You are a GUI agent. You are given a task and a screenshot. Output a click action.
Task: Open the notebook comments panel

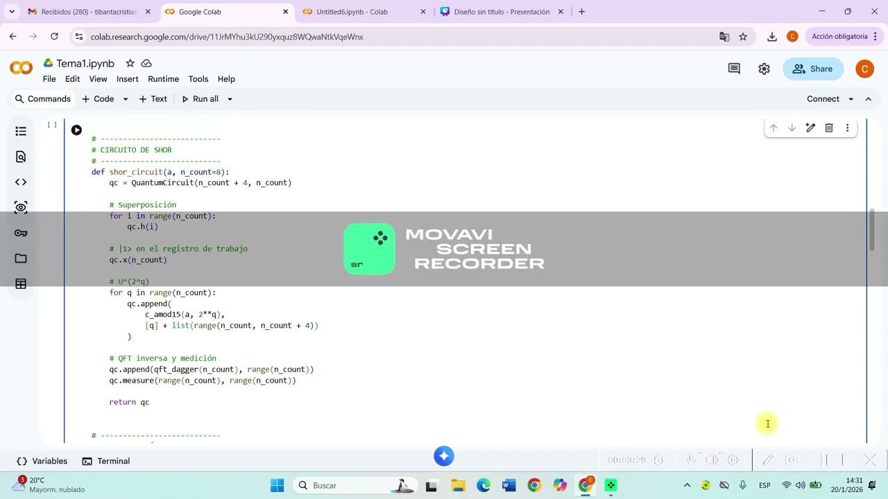[x=734, y=69]
